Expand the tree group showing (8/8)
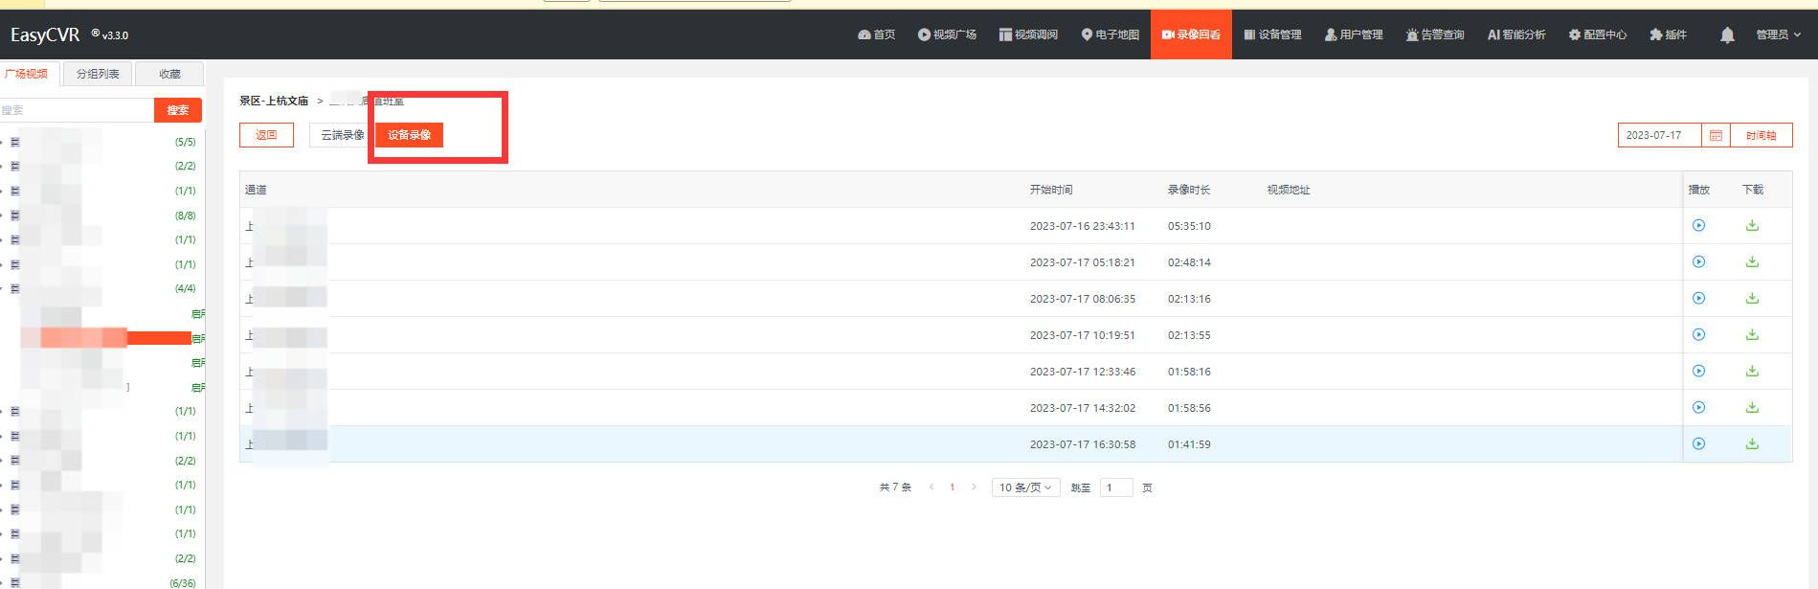Image resolution: width=1818 pixels, height=589 pixels. 3,215
